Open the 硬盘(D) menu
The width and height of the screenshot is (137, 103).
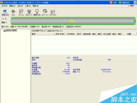tap(12, 6)
